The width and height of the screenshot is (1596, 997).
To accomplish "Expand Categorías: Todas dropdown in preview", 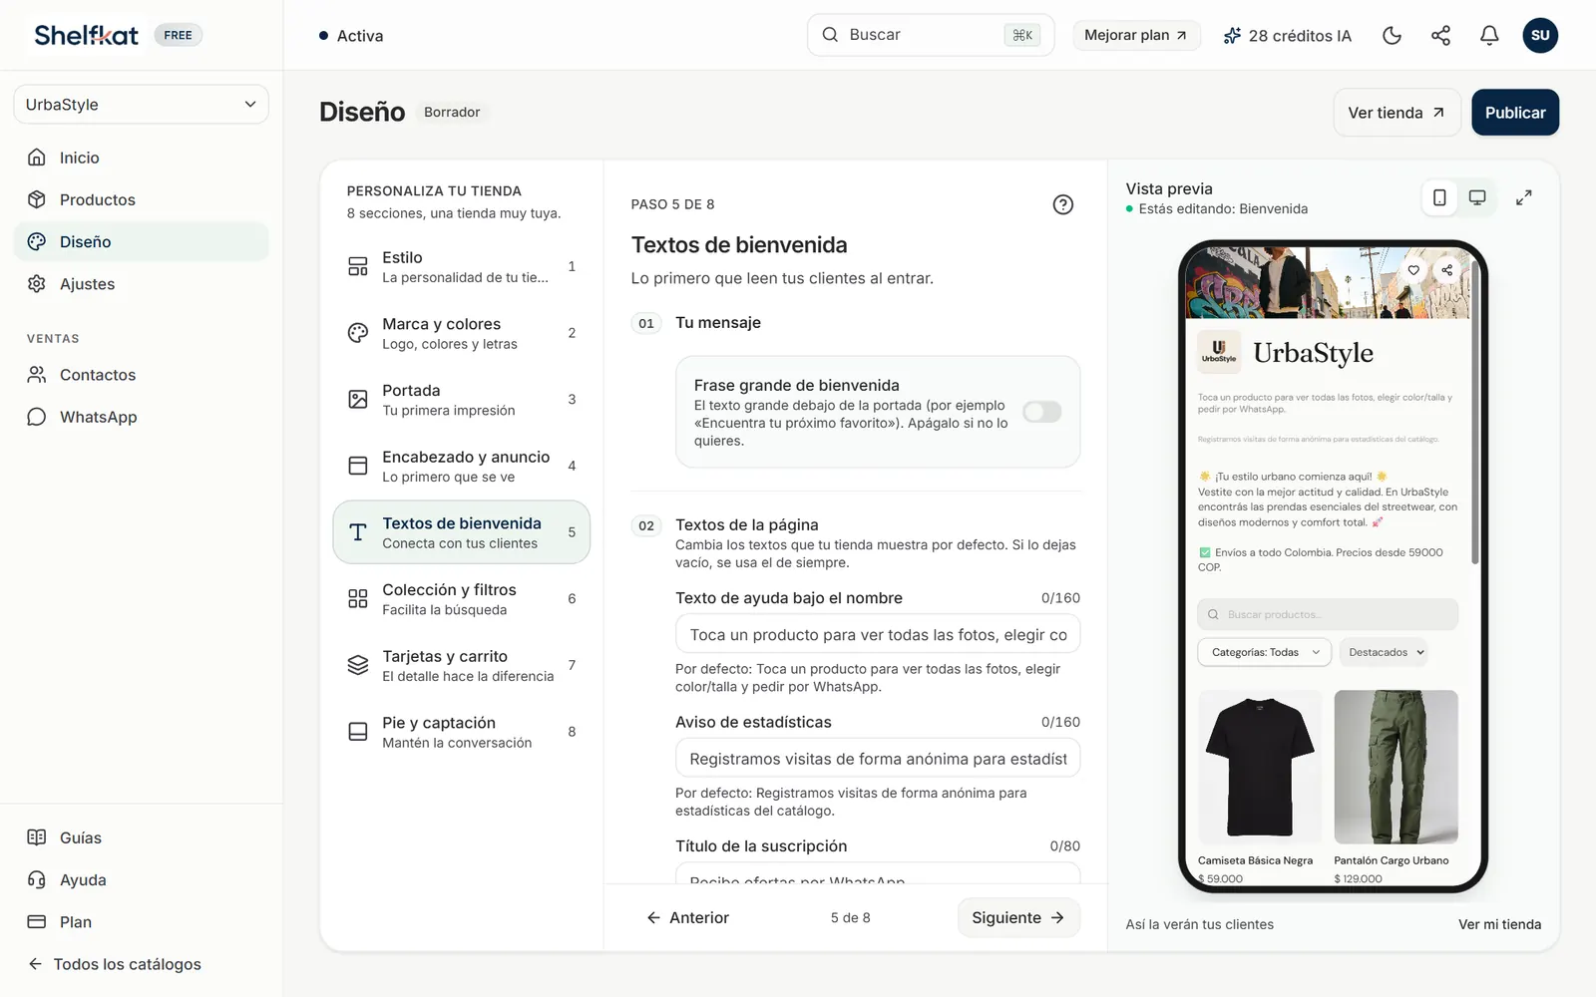I will [1264, 652].
